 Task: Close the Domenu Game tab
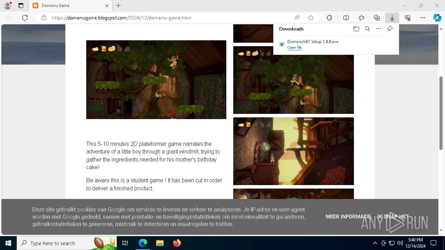coord(107,6)
